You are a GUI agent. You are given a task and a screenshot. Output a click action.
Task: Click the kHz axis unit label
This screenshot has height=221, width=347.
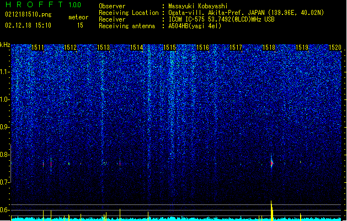pyautogui.click(x=5, y=45)
